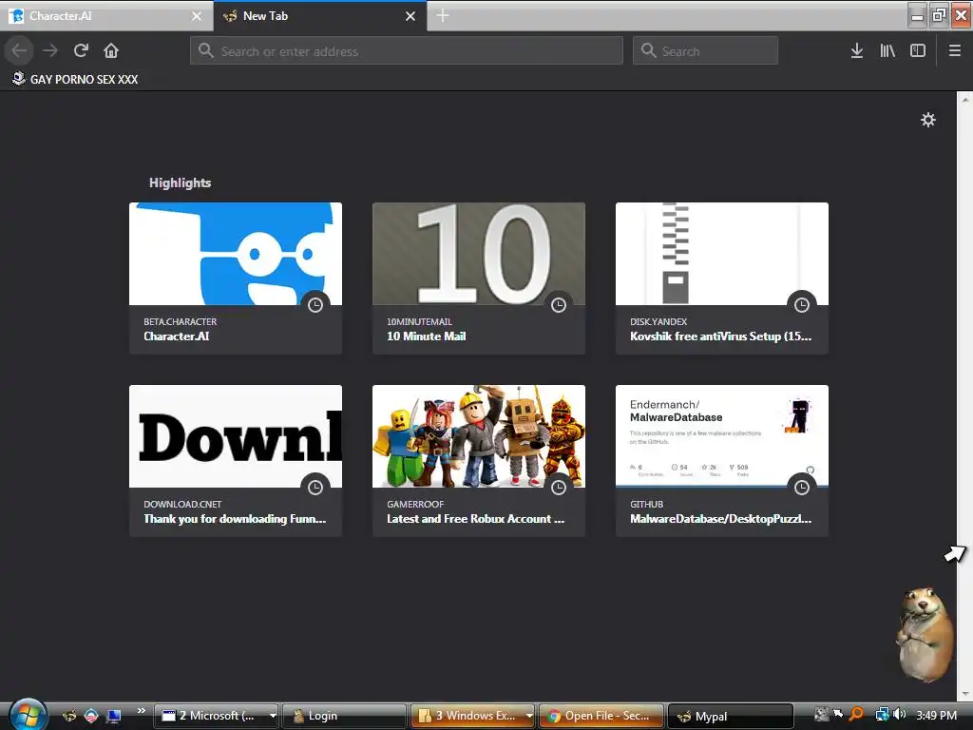Image resolution: width=973 pixels, height=730 pixels.
Task: Open the hamburger application menu
Action: pyautogui.click(x=955, y=50)
